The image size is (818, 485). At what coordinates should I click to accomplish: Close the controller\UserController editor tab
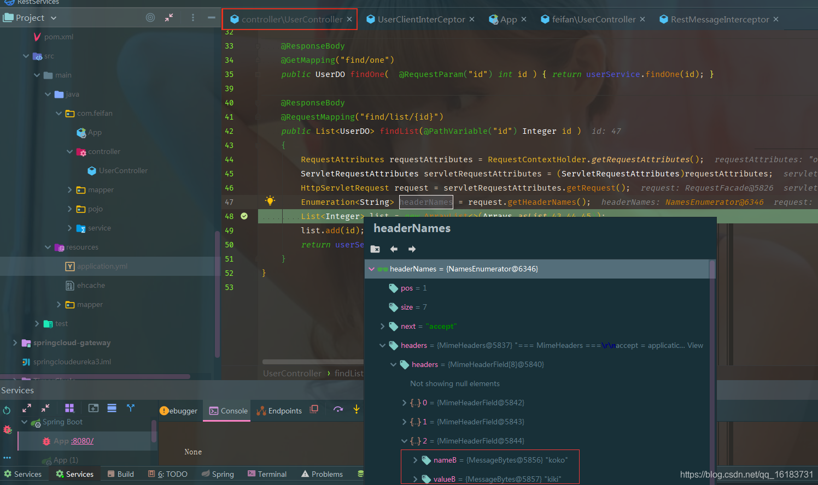[349, 19]
